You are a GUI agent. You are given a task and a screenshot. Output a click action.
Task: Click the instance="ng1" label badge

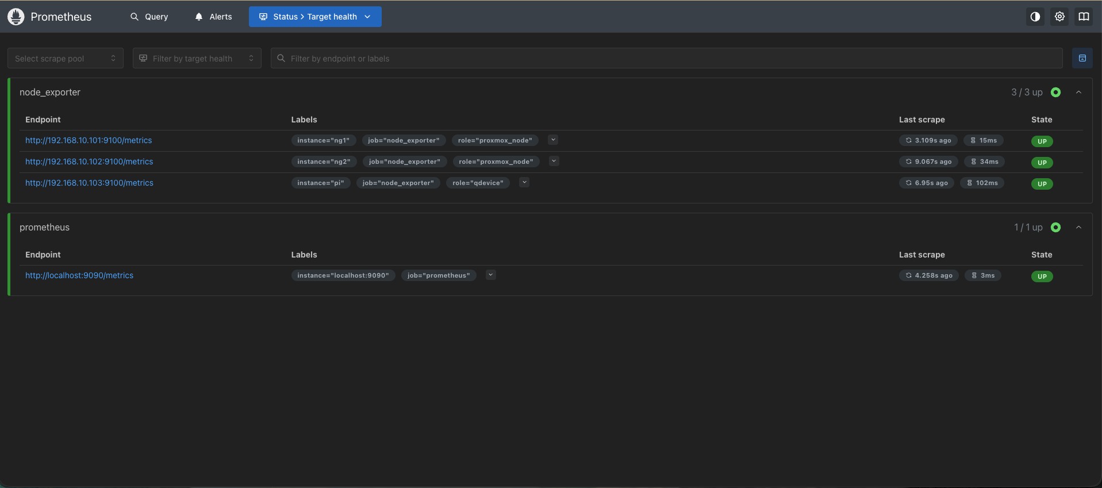[324, 140]
